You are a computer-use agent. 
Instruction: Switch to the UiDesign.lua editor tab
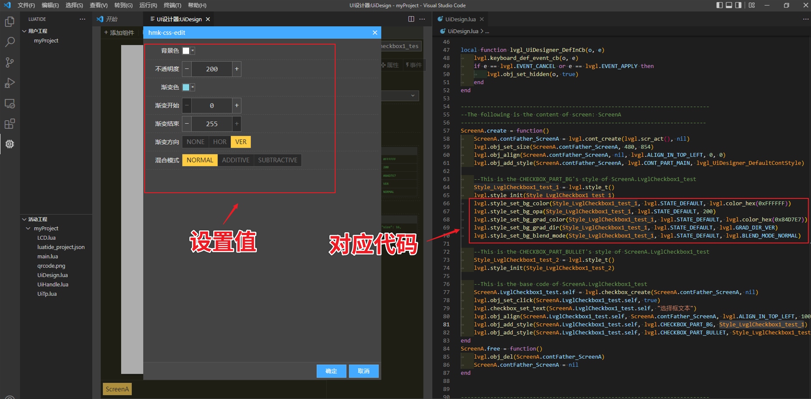tap(460, 19)
